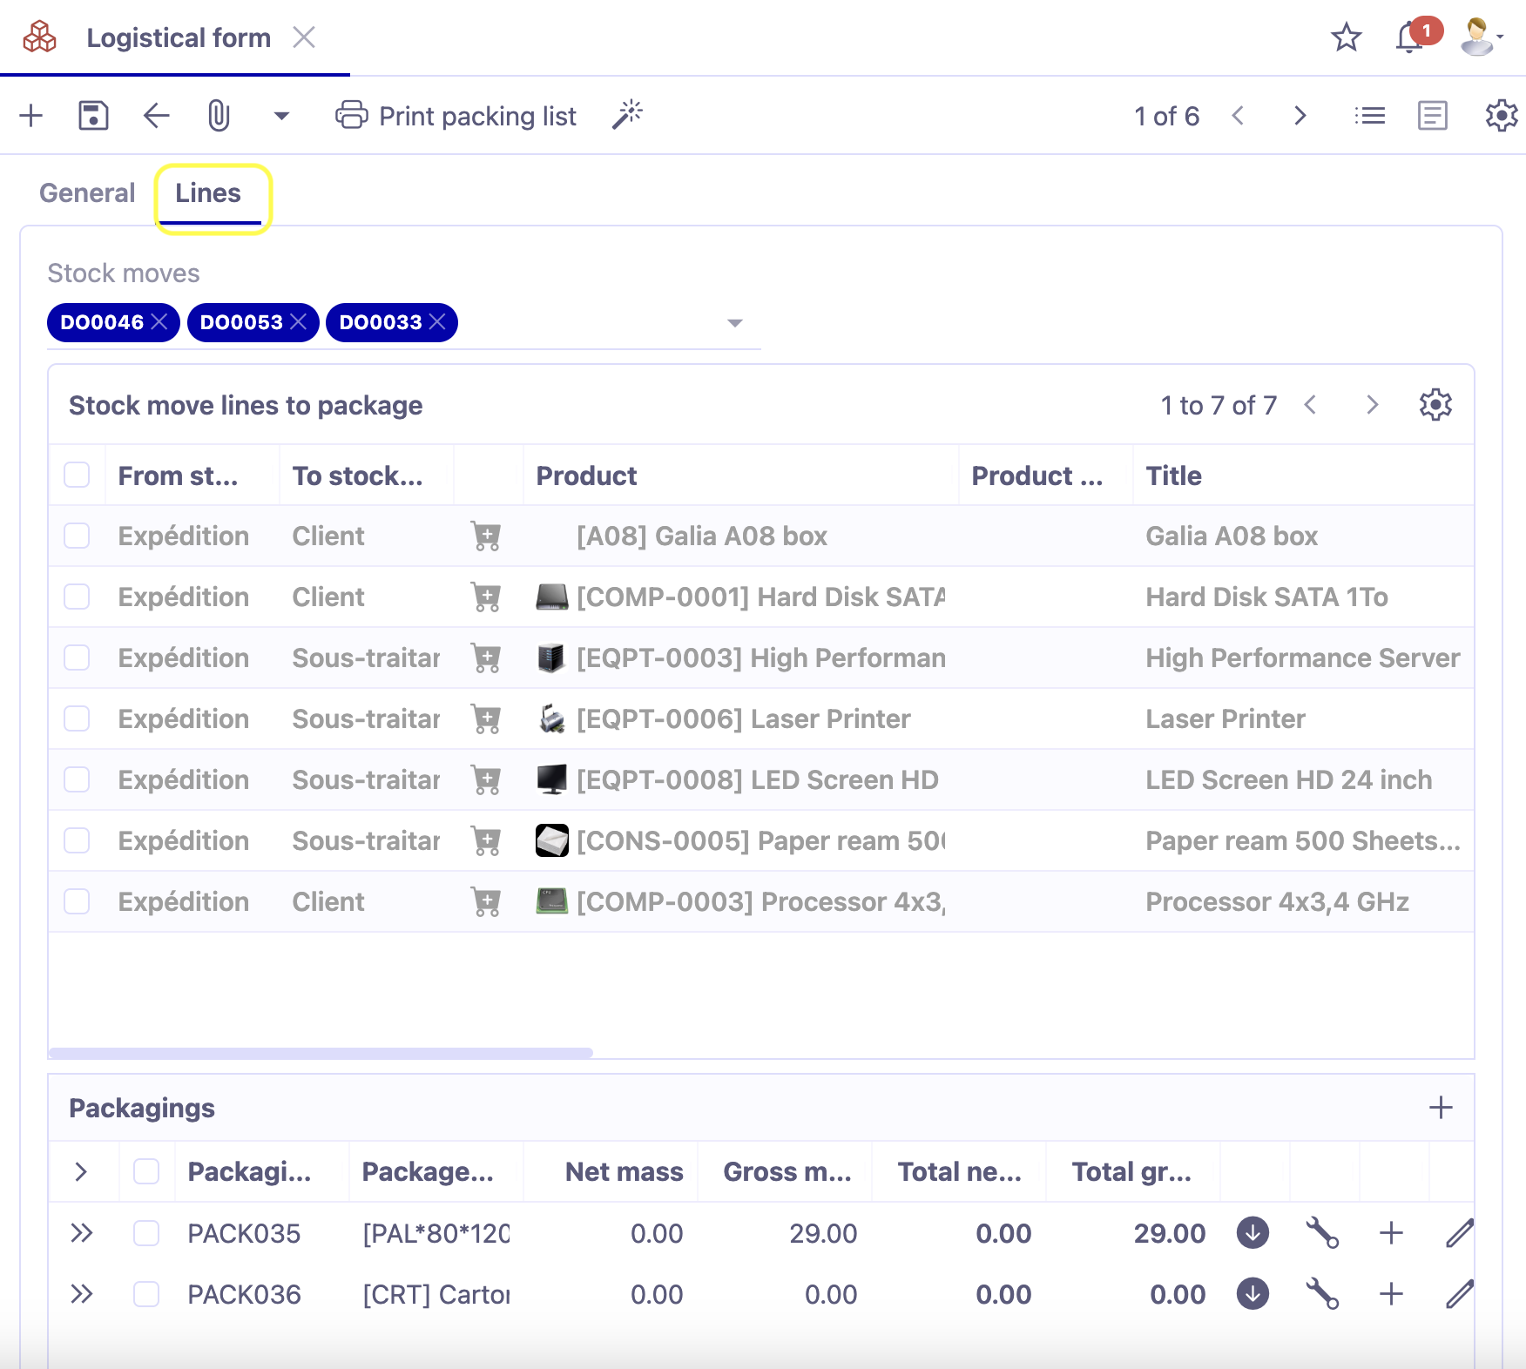Screen dimensions: 1526x1369
Task: Click the cart icon on Laser Printer line
Action: coord(486,718)
